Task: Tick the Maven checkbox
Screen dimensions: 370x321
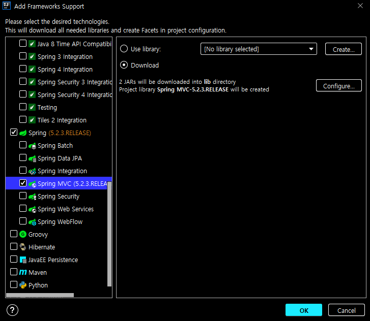Action: [x=14, y=272]
